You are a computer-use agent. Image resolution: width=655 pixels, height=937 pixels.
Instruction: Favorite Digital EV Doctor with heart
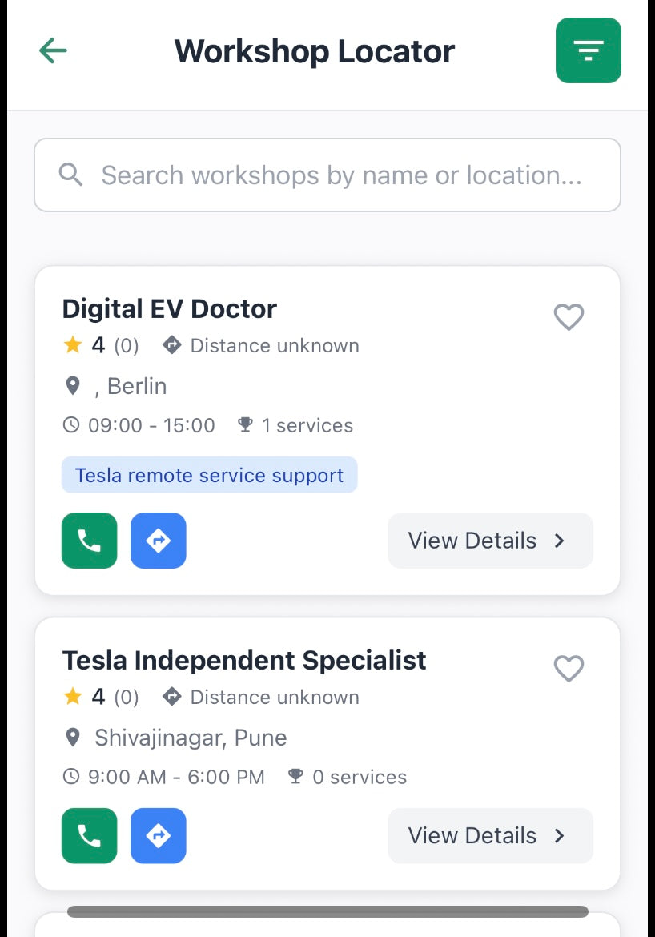pos(569,317)
